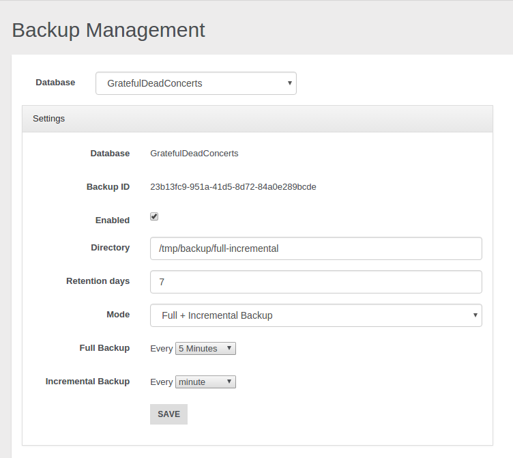Focus the Retention days input field

tap(316, 282)
